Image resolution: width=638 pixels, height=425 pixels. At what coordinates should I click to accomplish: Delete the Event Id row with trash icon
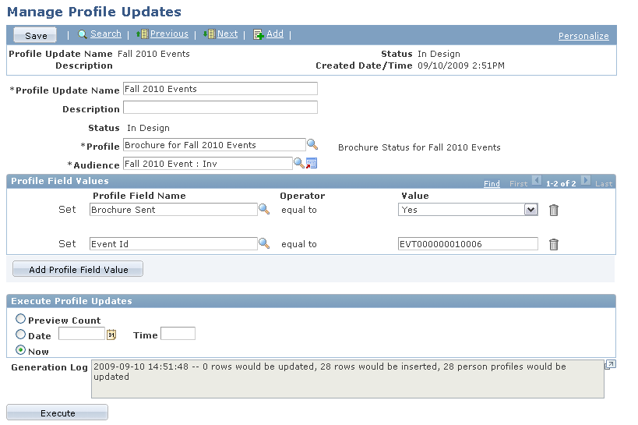pyautogui.click(x=553, y=244)
